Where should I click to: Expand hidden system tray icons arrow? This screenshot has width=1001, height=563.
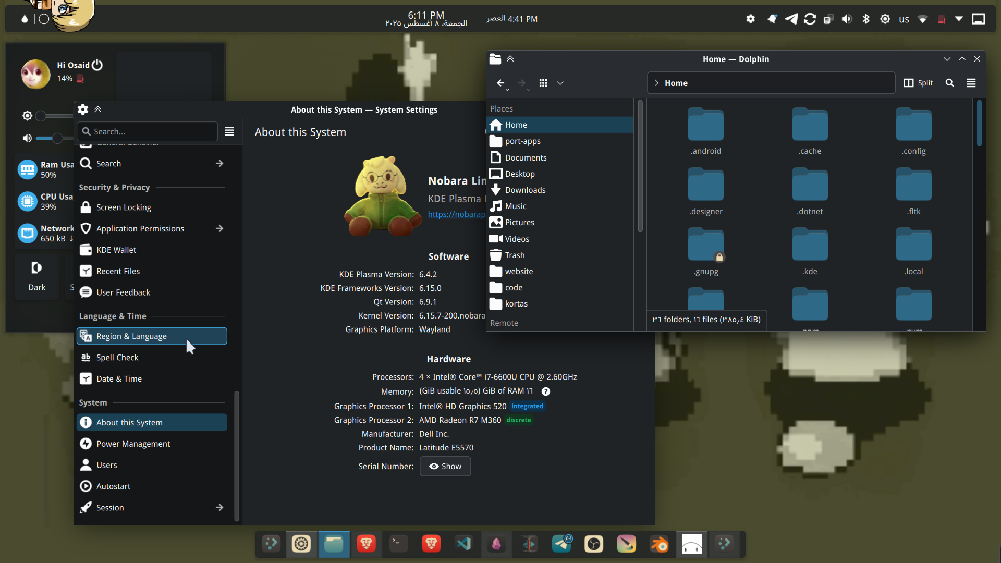tap(959, 19)
